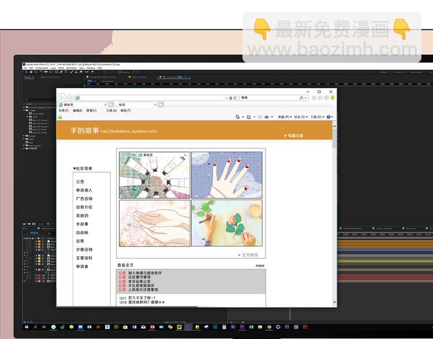
Task: Click the browser back arrow button
Action: tap(61, 98)
